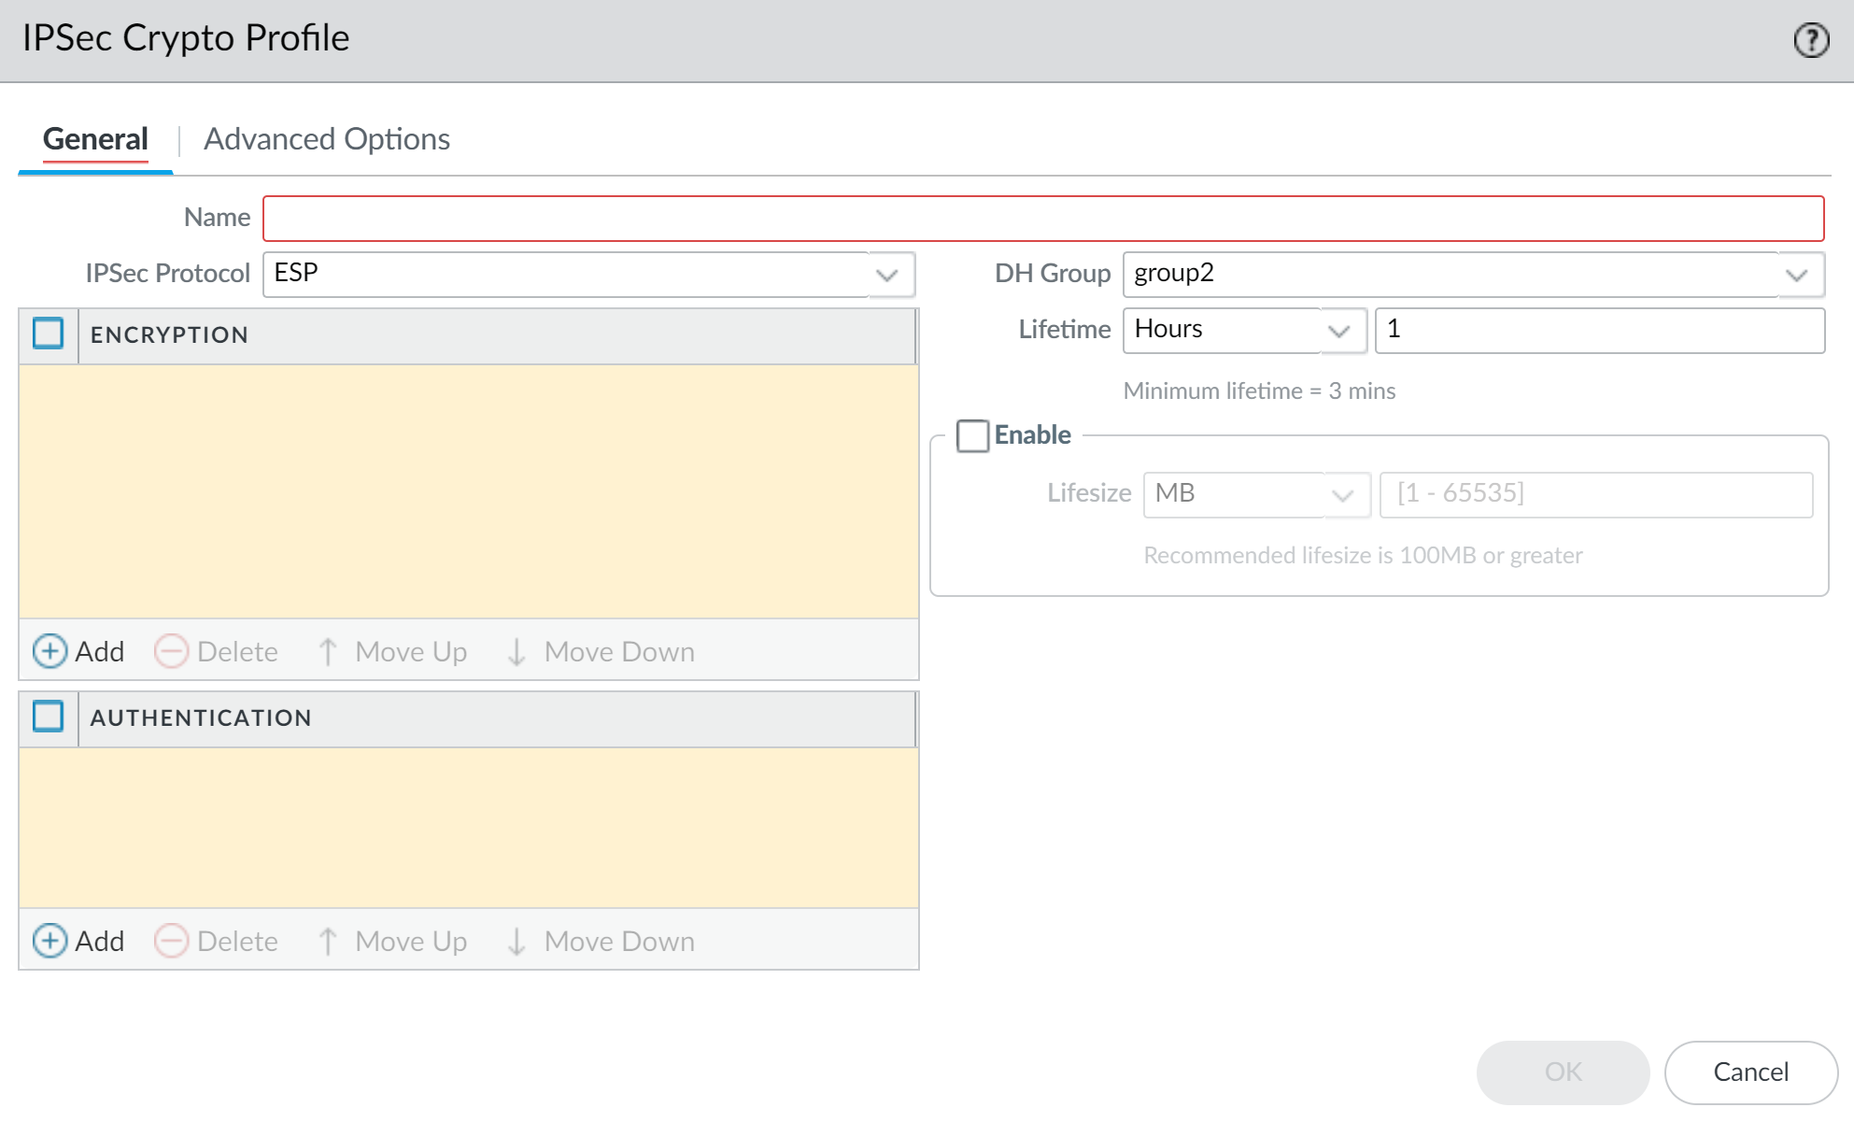This screenshot has width=1854, height=1136.
Task: Click Move Up arrow in Encryption section
Action: click(x=328, y=651)
